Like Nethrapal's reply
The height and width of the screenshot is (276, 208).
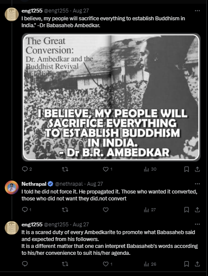(106, 210)
